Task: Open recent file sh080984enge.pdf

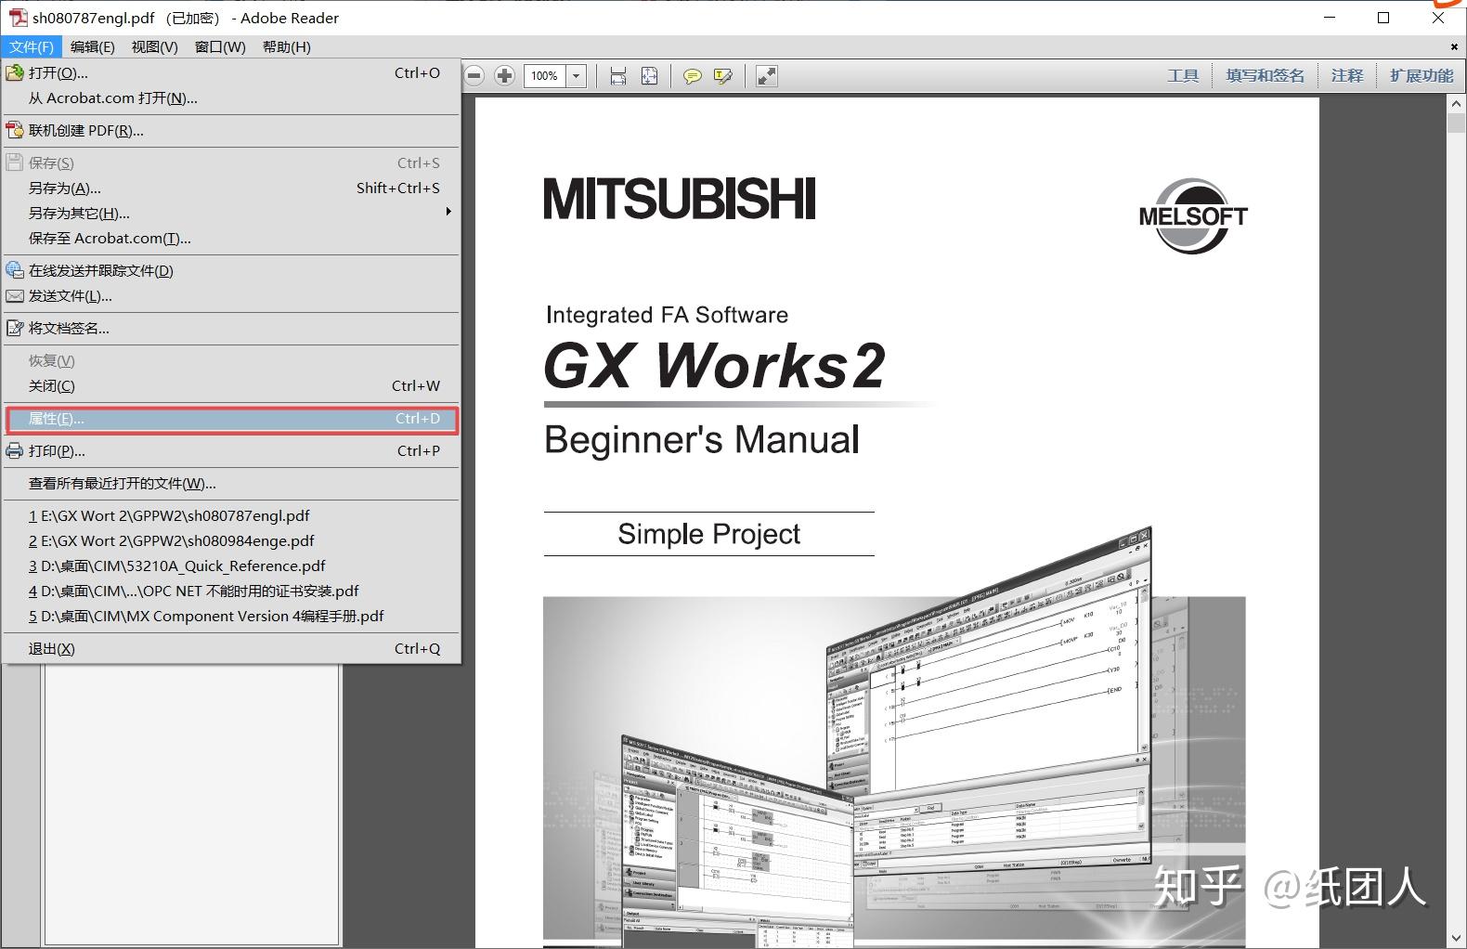Action: 231,540
